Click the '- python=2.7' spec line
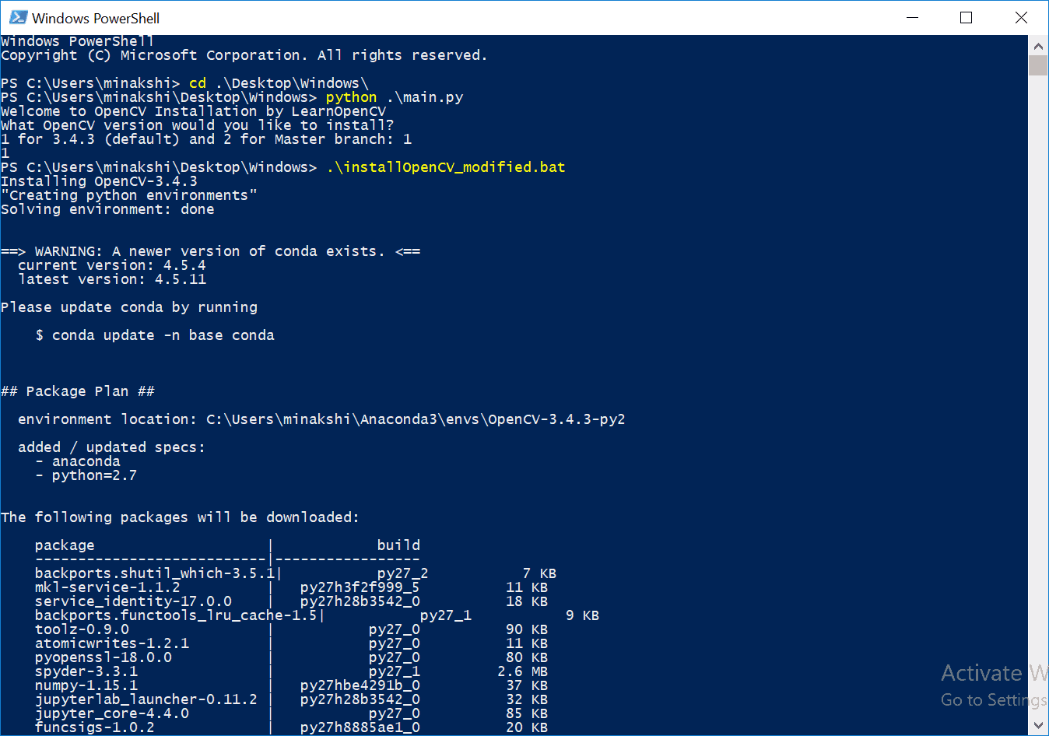Viewport: 1049px width, 736px height. (x=86, y=475)
